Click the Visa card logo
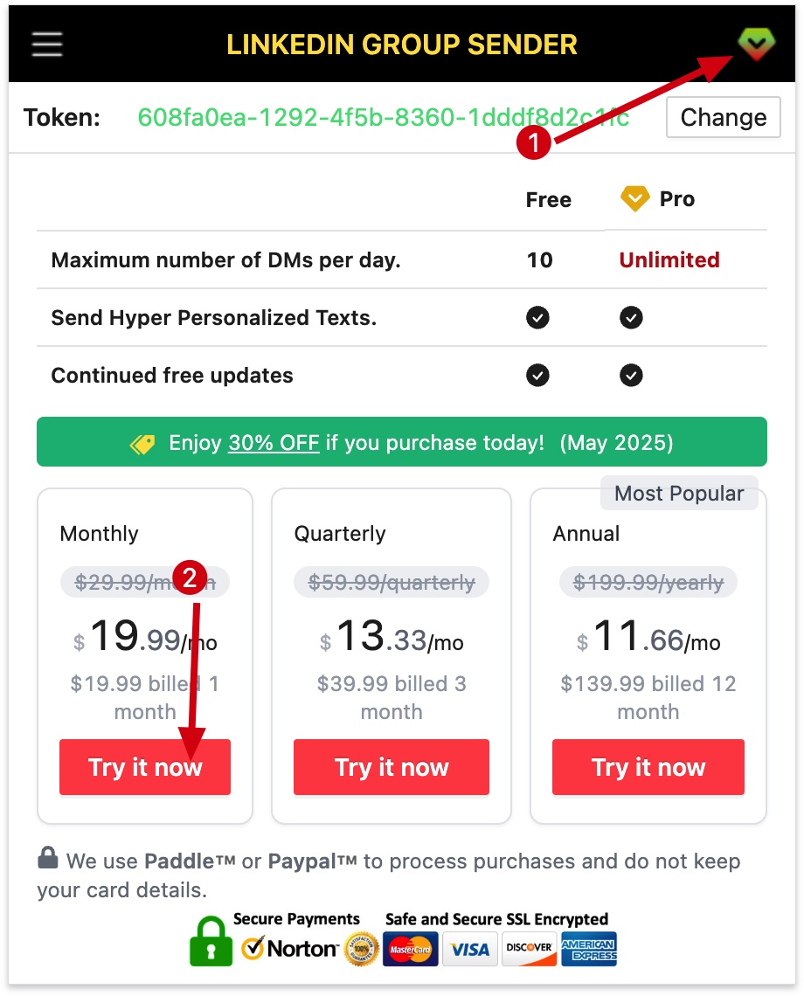Screen dimensions: 804x996 pos(470,949)
